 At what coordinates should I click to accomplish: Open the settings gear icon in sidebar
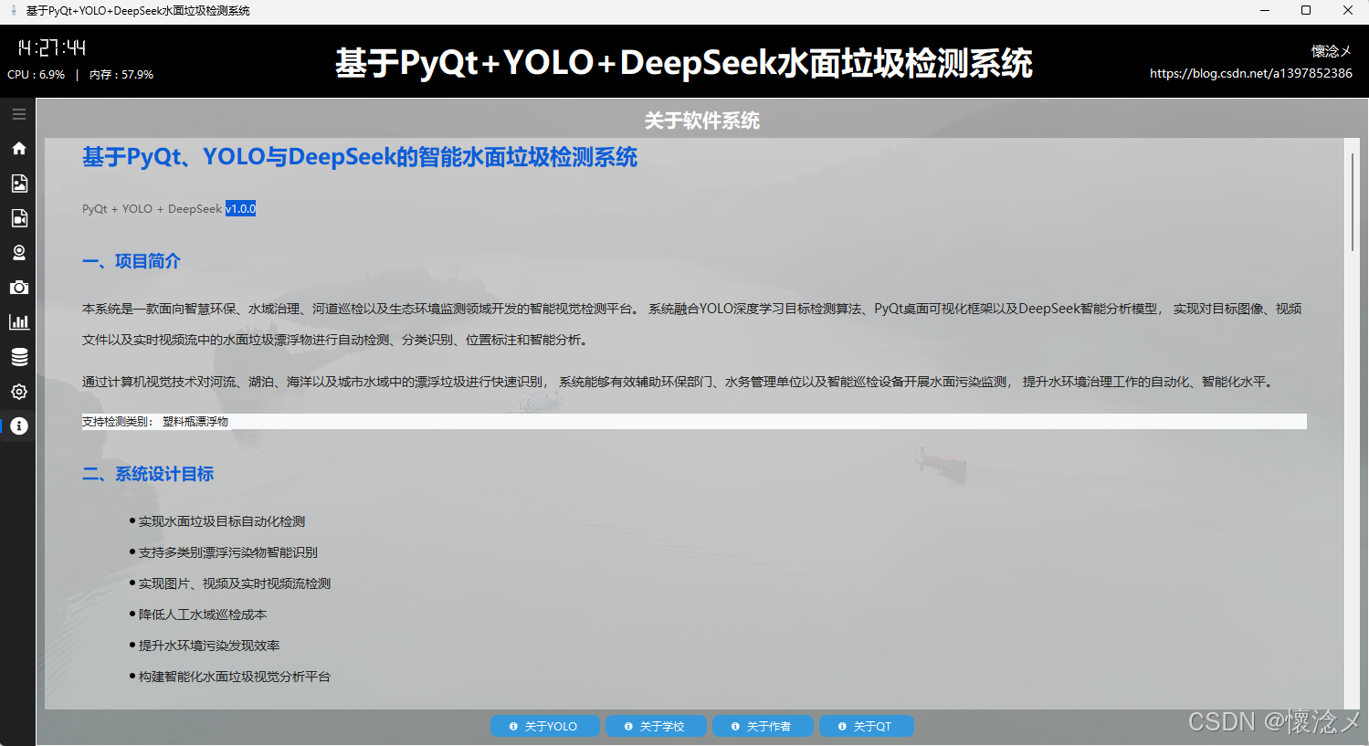click(19, 392)
